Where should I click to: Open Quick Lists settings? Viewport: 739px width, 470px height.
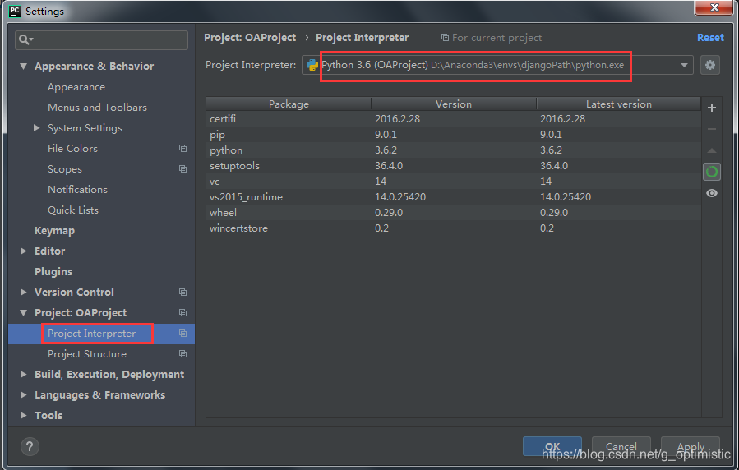click(73, 210)
